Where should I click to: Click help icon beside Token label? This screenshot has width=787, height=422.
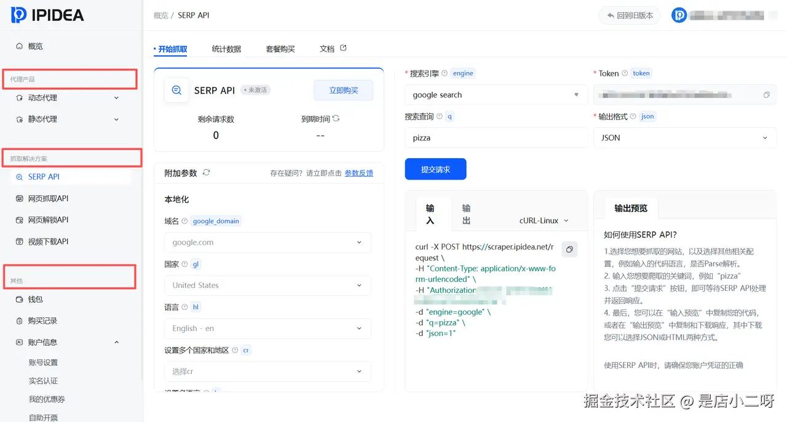point(625,73)
